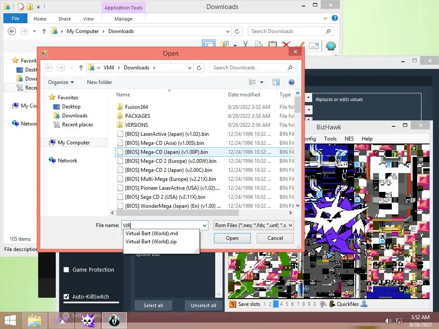Click the file list vertical scrollbar down arrow
439x329 pixels.
tap(298, 206)
